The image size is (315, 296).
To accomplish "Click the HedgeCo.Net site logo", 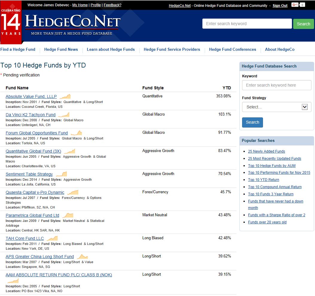I will point(73,24).
